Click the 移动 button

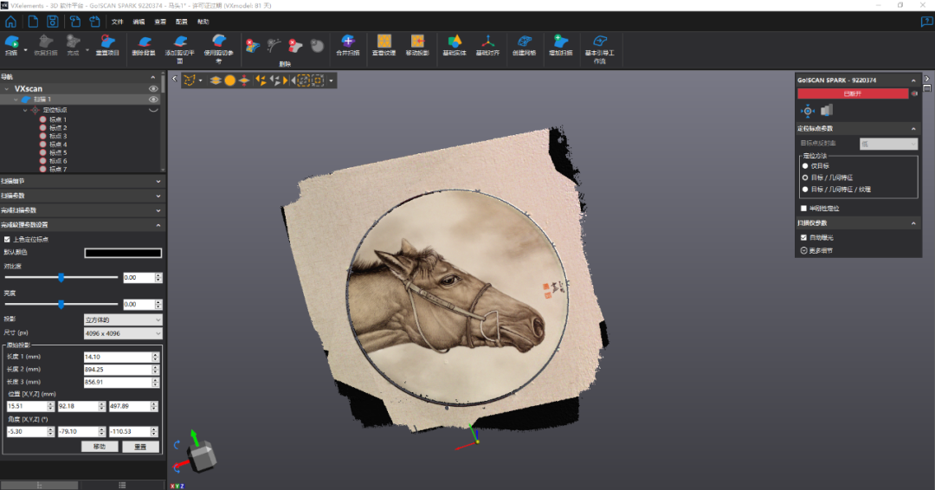(100, 447)
